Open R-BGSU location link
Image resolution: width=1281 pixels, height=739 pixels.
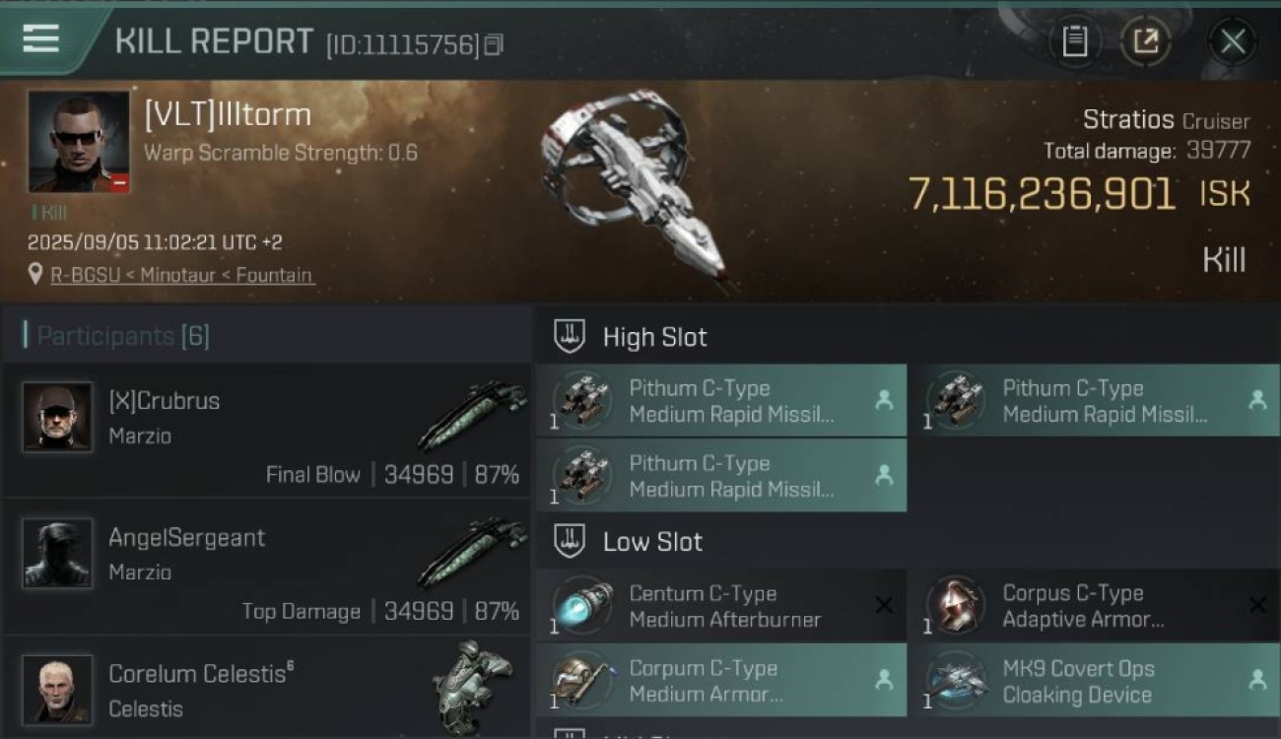pyautogui.click(x=182, y=276)
